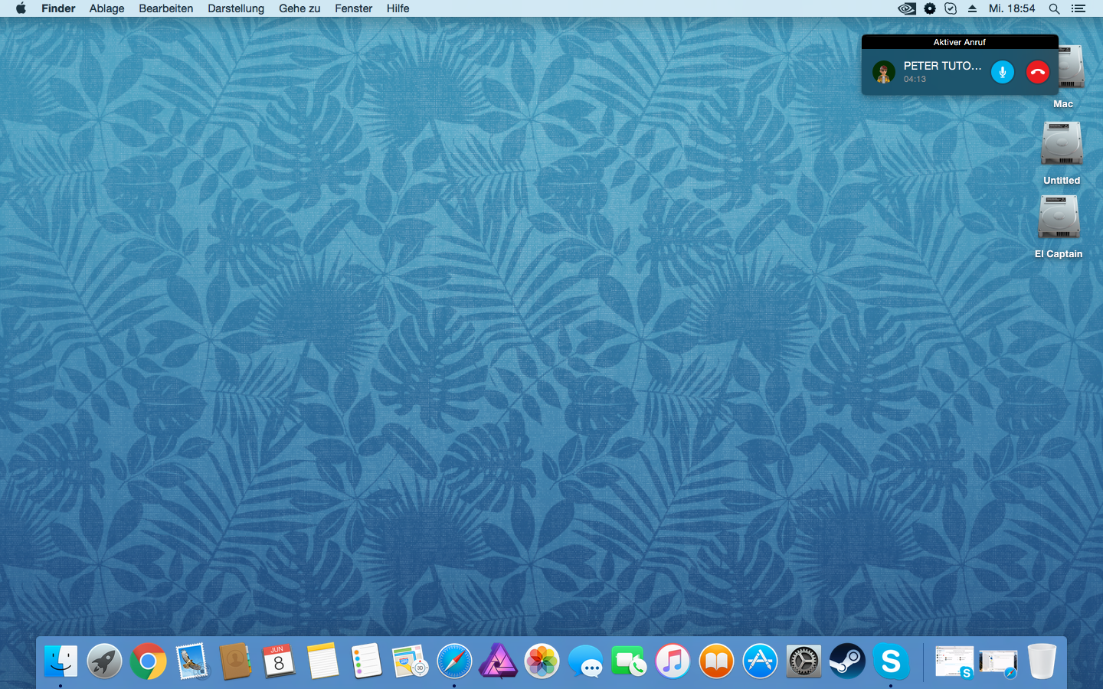Click the call duration 04:13
Screen dimensions: 1103x689
(x=915, y=79)
